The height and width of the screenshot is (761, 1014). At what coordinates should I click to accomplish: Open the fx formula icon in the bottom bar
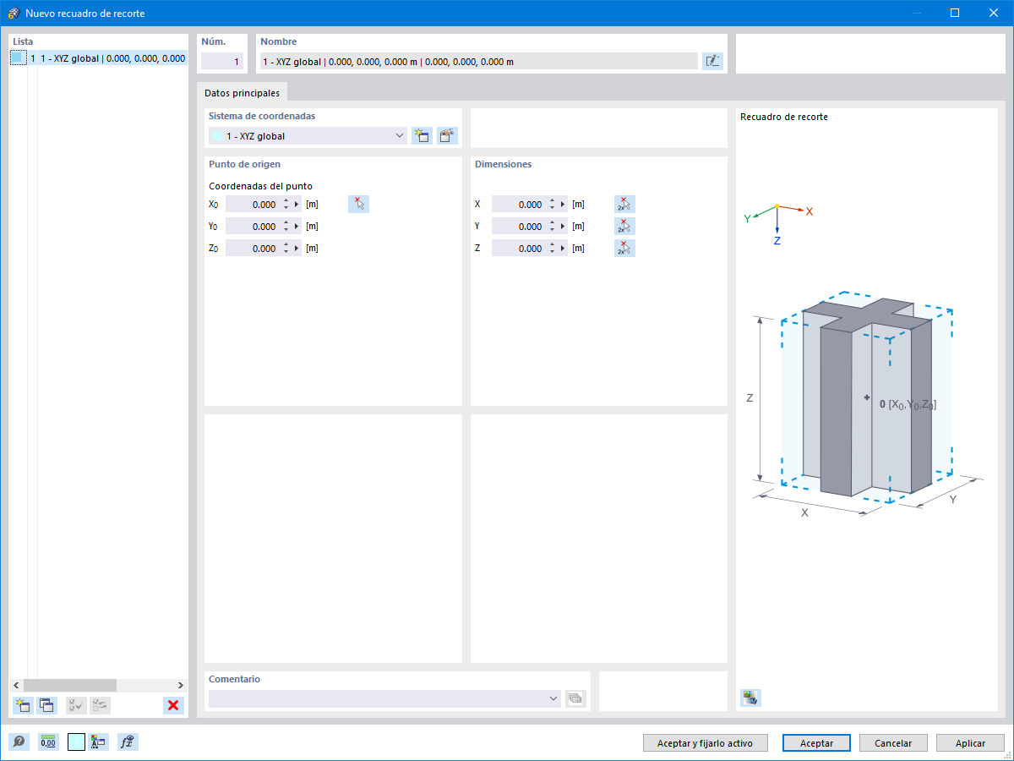[128, 742]
